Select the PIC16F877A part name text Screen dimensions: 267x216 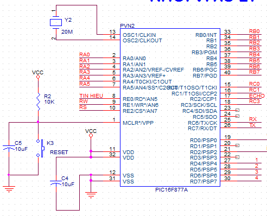click(x=171, y=190)
